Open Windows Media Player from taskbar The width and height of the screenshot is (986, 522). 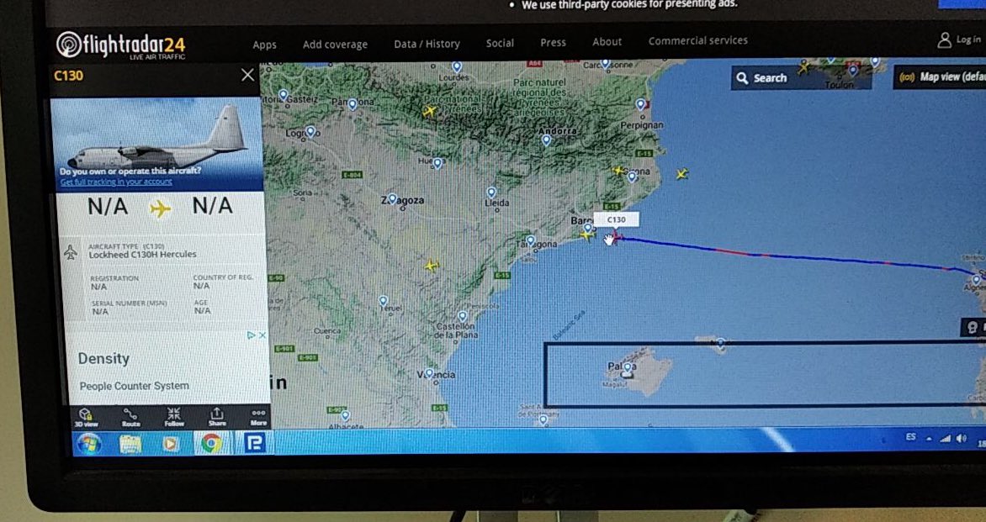[171, 444]
